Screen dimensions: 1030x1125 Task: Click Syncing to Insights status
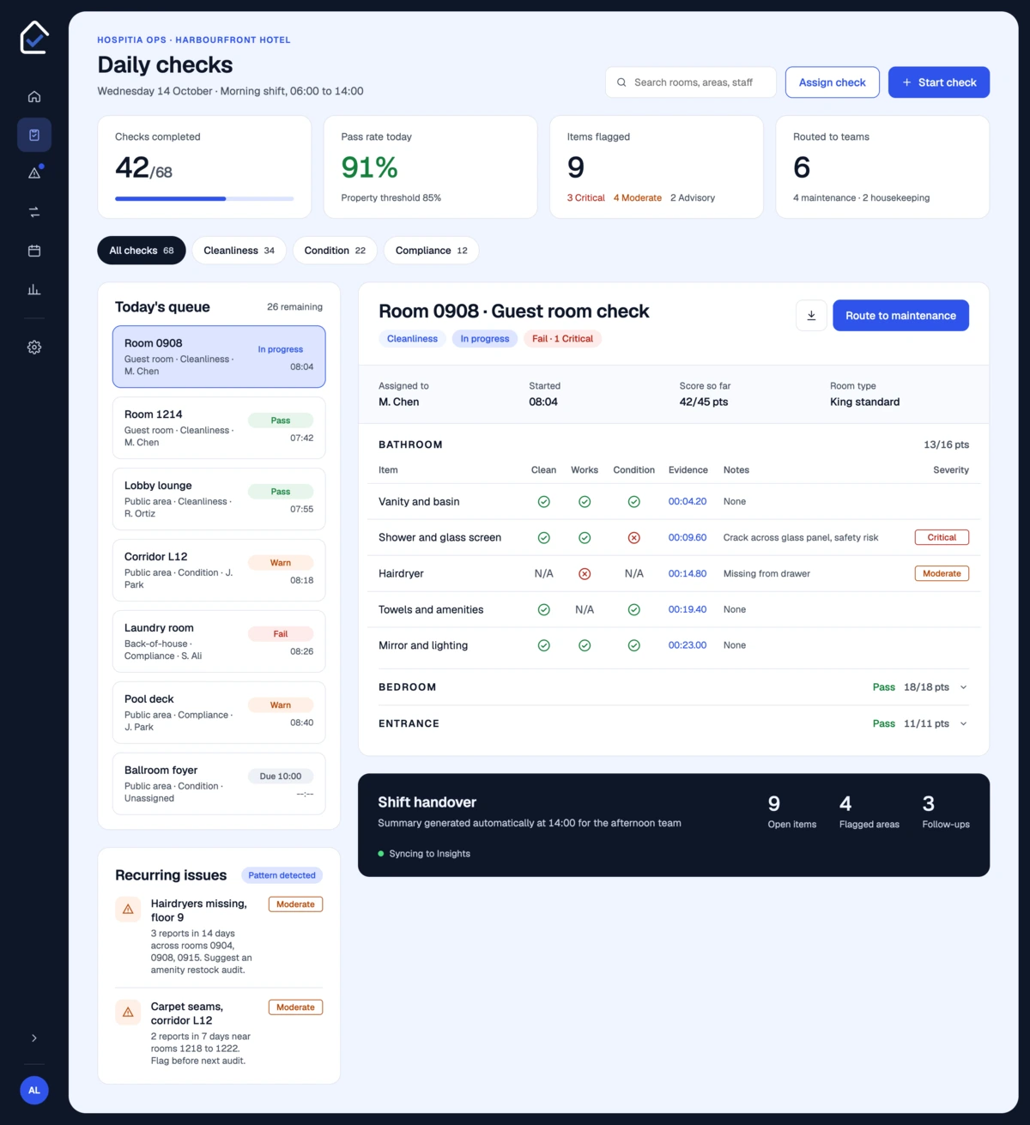(424, 854)
